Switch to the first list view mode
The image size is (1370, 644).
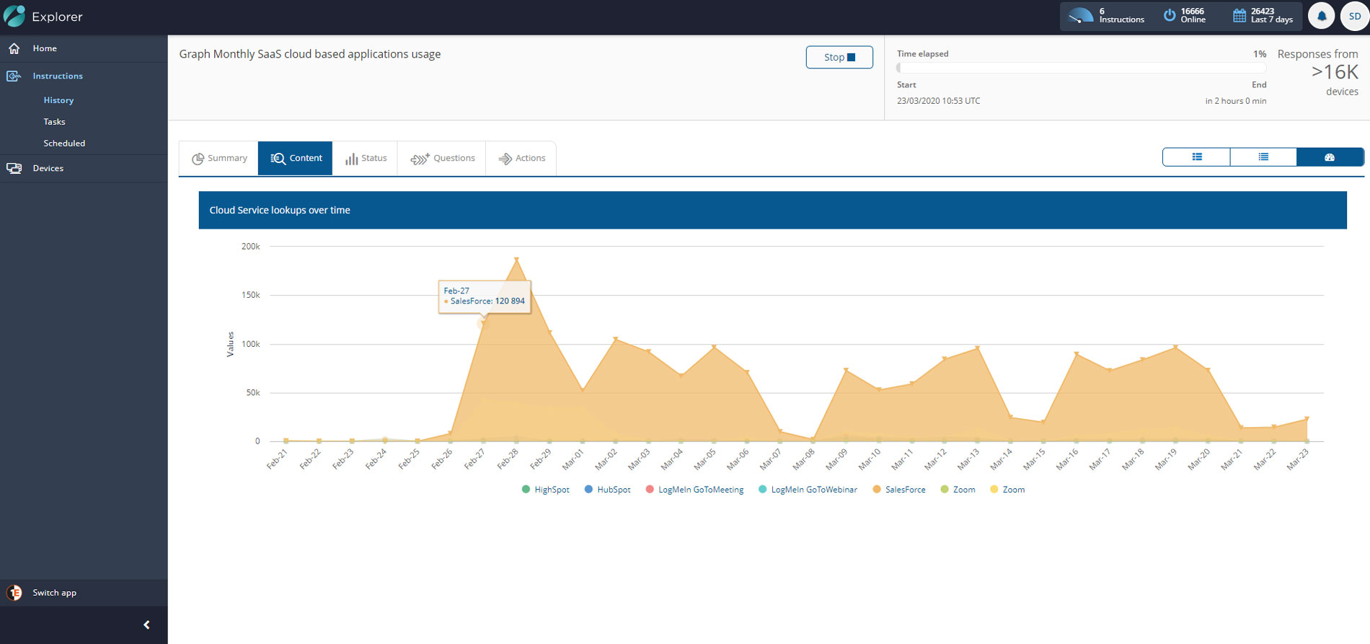[x=1197, y=157]
